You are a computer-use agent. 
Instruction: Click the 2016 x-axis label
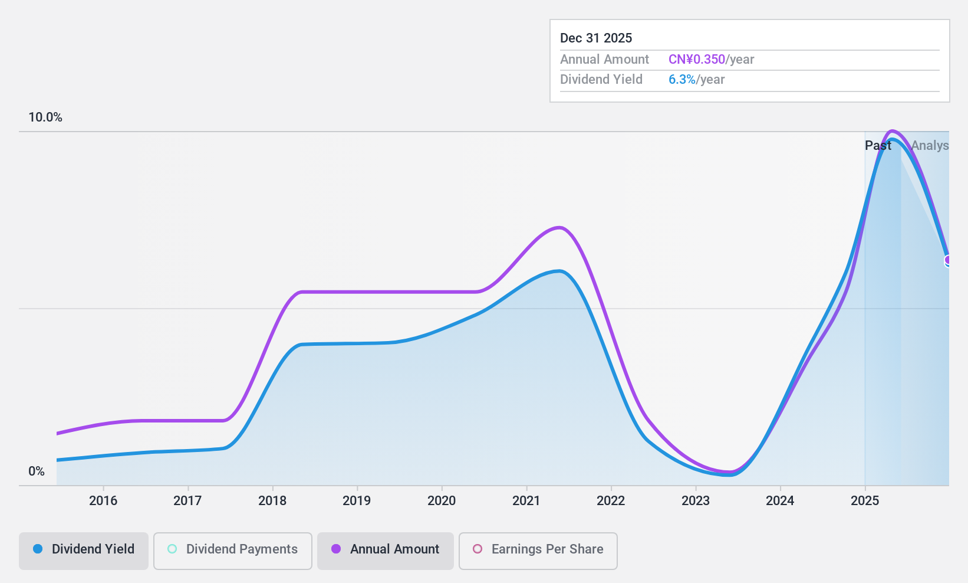[x=103, y=501]
